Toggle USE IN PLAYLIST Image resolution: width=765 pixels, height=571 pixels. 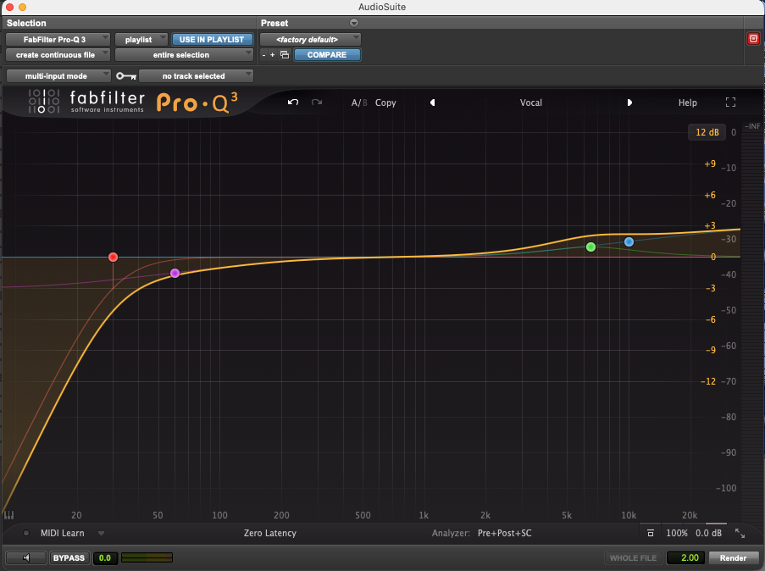(x=212, y=40)
